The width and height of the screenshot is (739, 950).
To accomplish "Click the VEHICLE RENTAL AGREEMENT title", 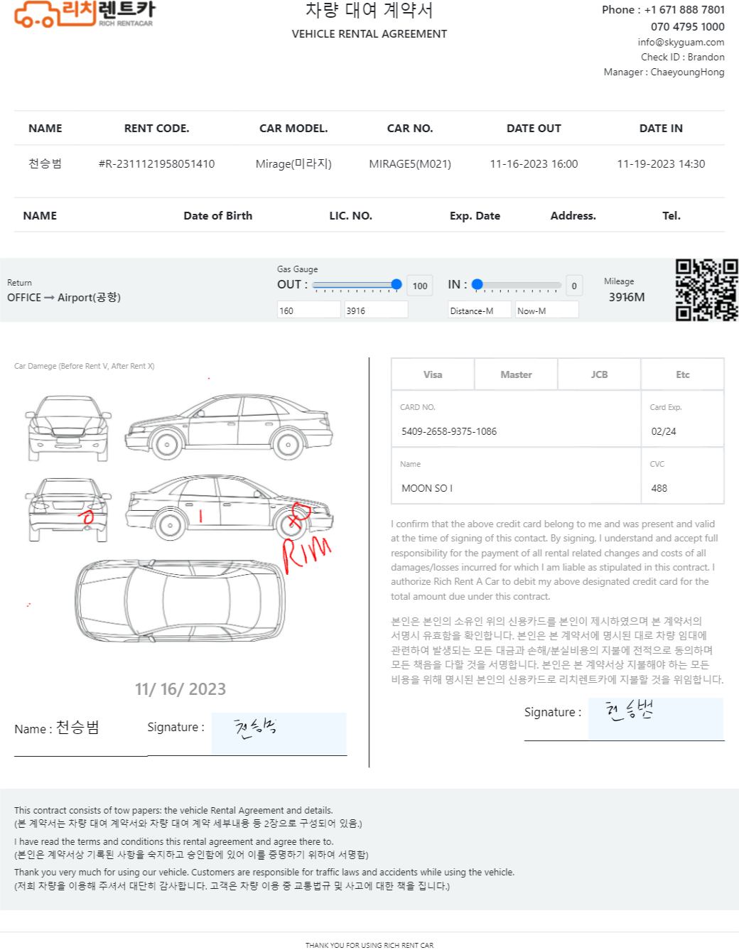I will [369, 34].
